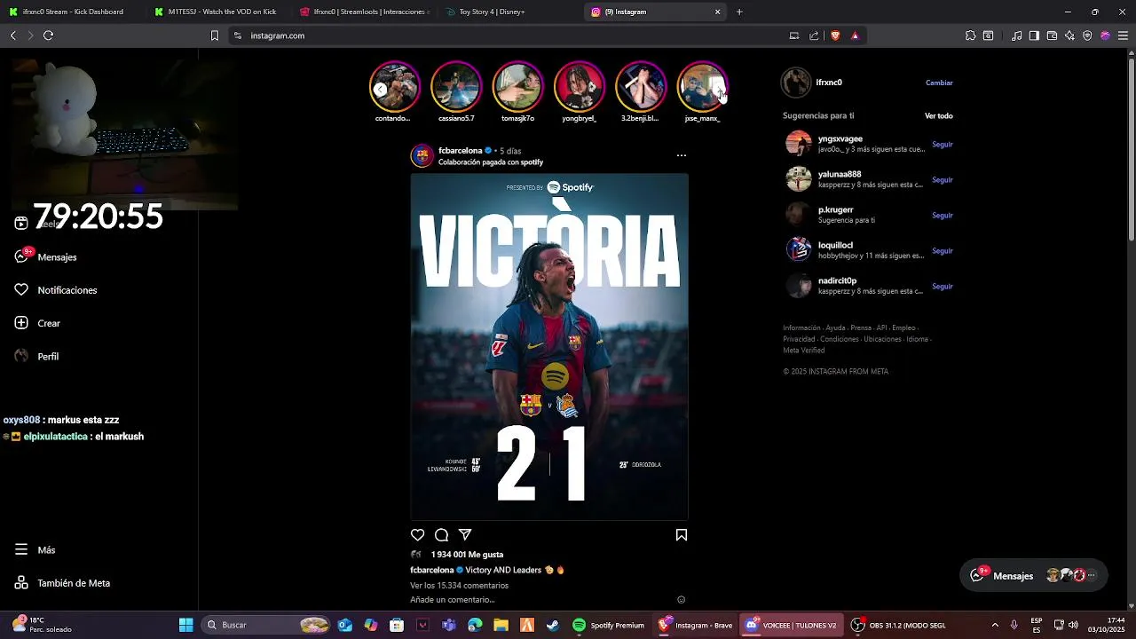Open a new browser tab
The width and height of the screenshot is (1136, 639).
[739, 12]
